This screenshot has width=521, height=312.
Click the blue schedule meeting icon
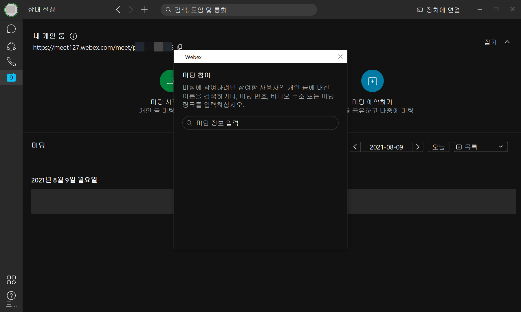click(372, 81)
